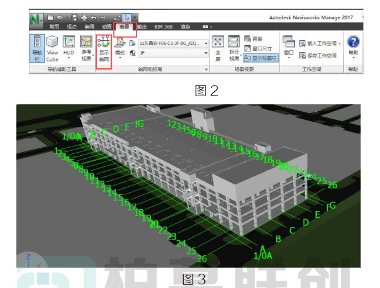This screenshot has height=288, width=380.
Task: Click the 导航辅助工具 panel title
Action: [61, 70]
